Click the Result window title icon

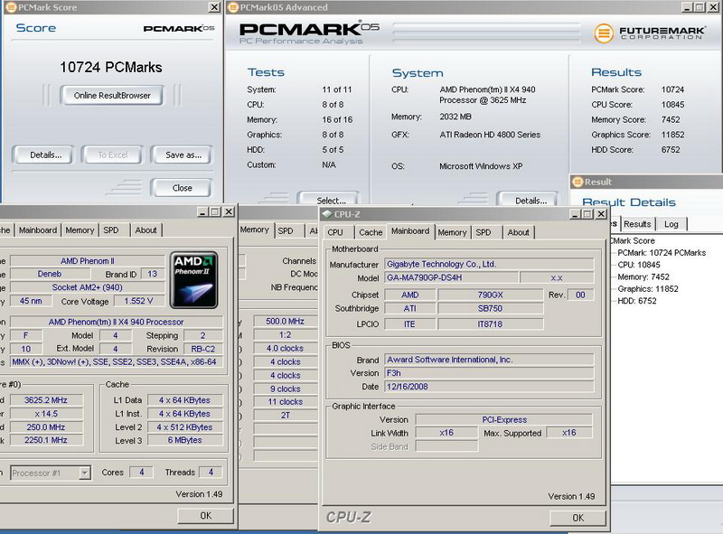577,182
